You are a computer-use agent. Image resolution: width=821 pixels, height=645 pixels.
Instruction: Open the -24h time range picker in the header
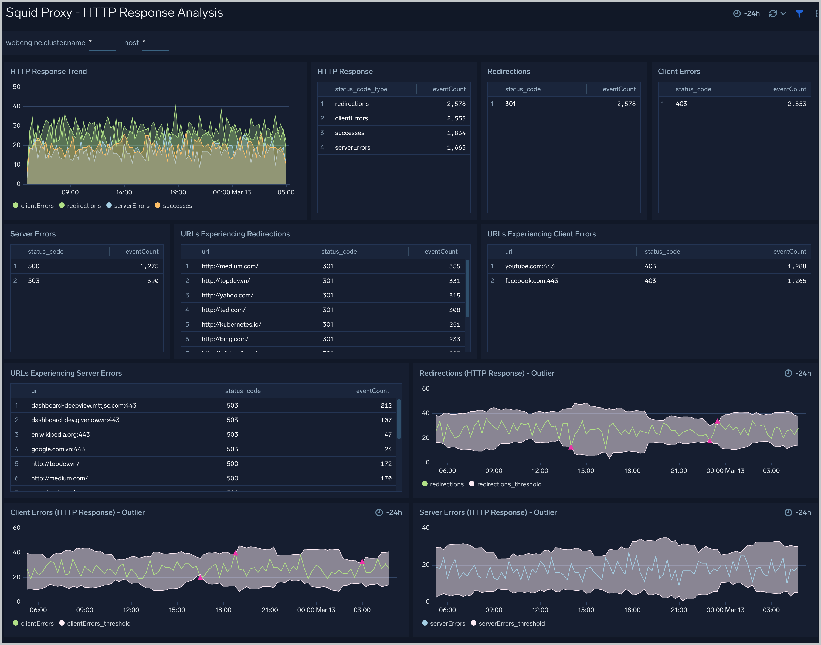pyautogui.click(x=746, y=13)
